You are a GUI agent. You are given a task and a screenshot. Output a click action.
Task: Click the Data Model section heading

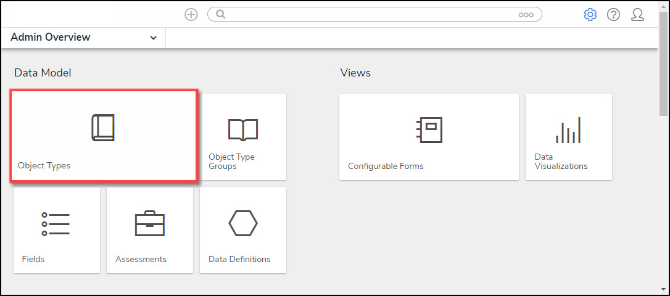[43, 73]
